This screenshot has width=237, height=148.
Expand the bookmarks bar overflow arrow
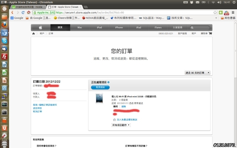coord(216,18)
